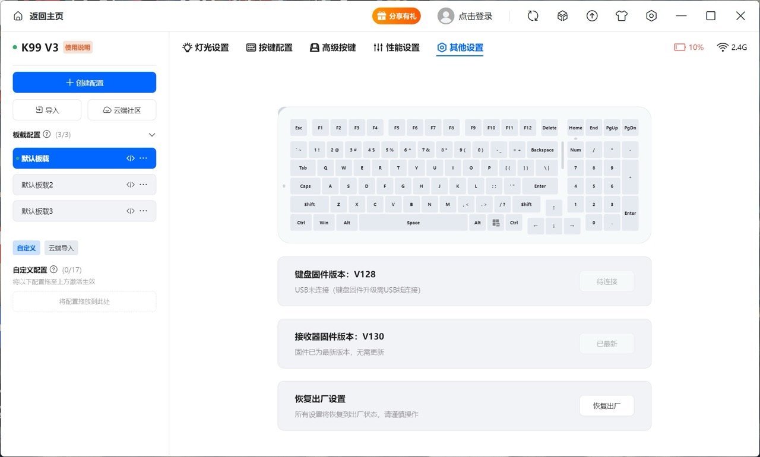This screenshot has width=760, height=457.
Task: Click the 待连接 firmware button
Action: pos(607,281)
